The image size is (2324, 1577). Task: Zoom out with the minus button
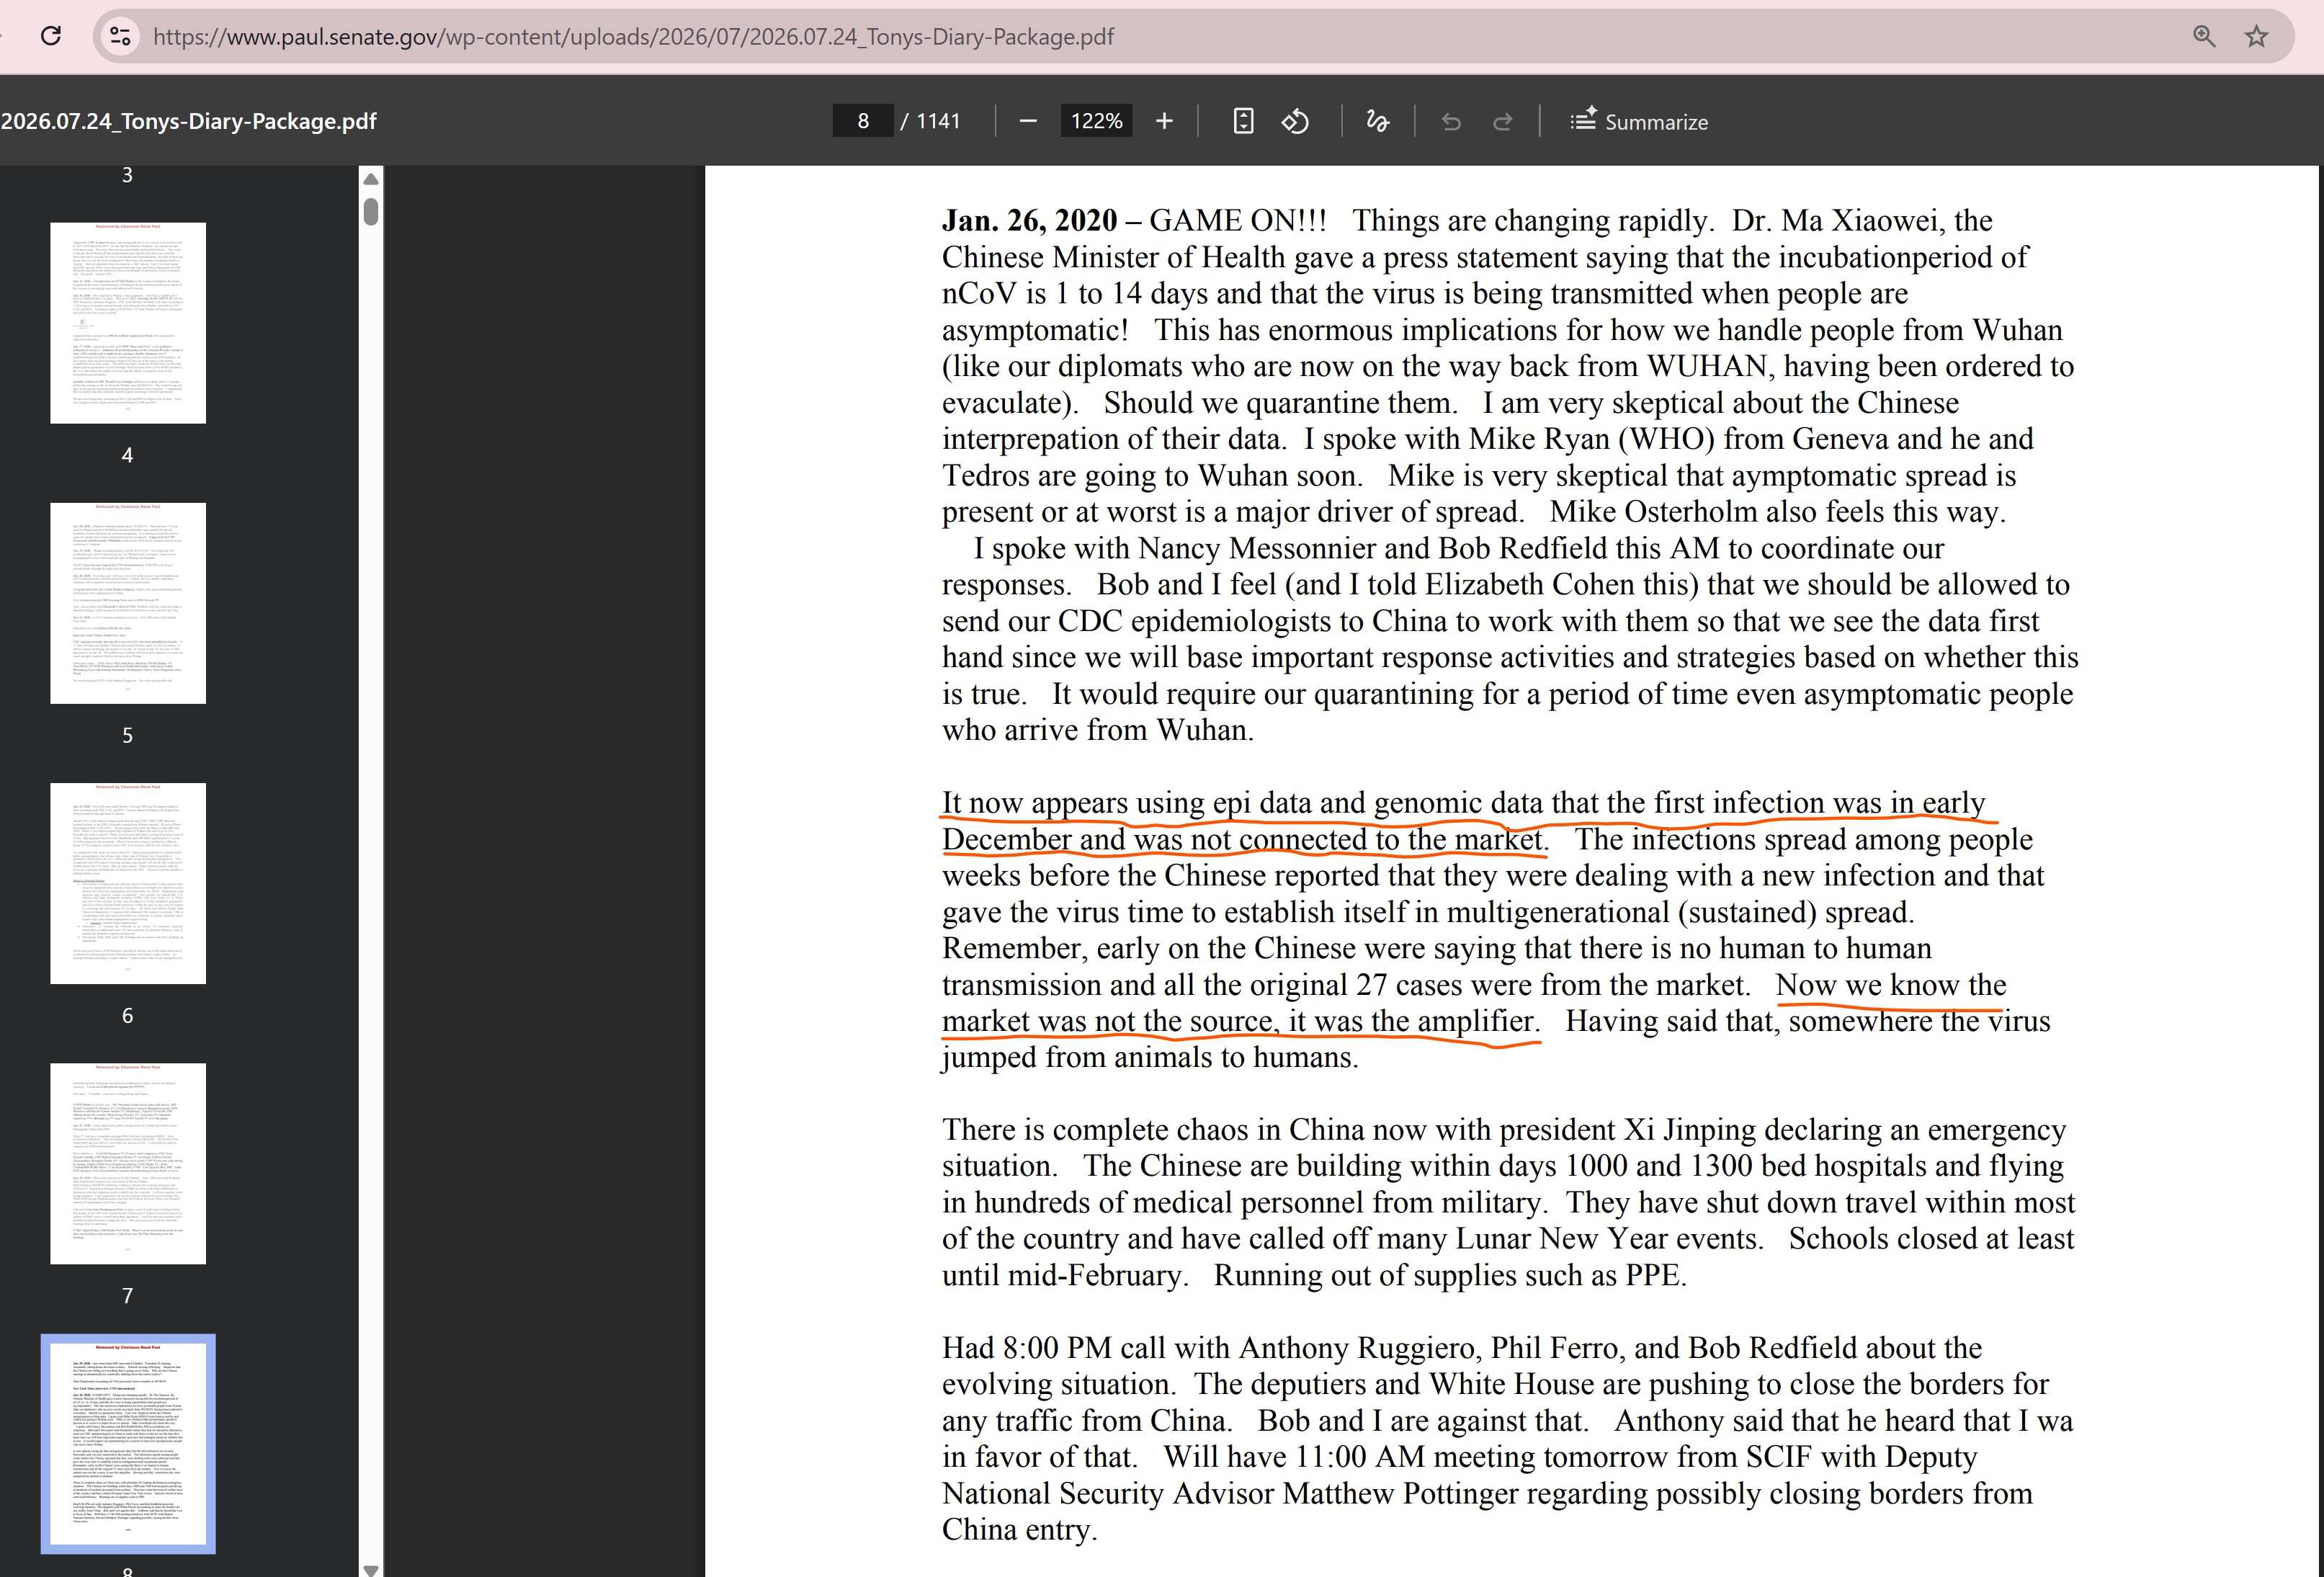click(x=1028, y=121)
